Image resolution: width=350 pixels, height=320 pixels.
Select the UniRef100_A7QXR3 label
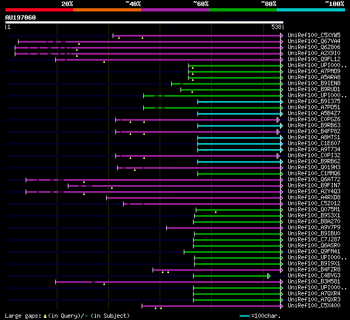tap(314, 300)
